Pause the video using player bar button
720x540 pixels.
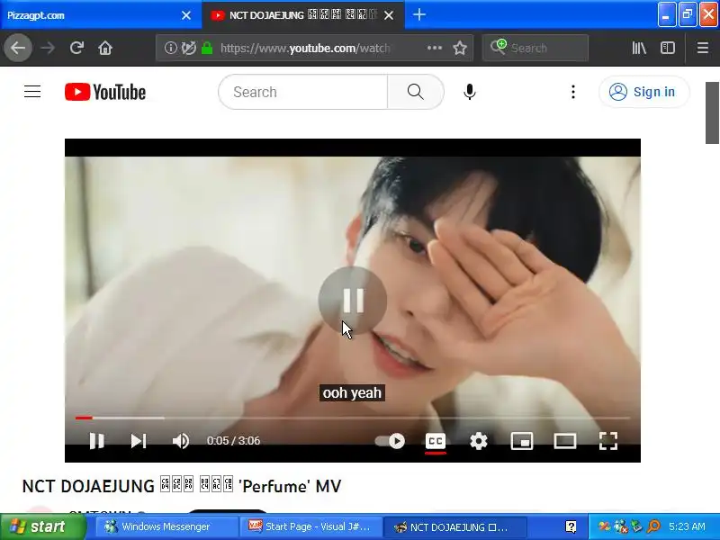tap(96, 441)
